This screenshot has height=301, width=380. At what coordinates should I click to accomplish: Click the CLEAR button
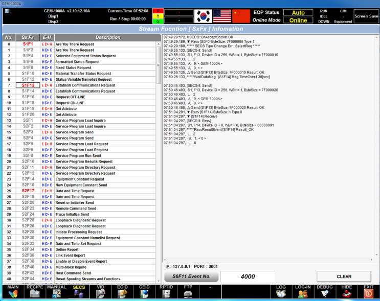pos(344,276)
